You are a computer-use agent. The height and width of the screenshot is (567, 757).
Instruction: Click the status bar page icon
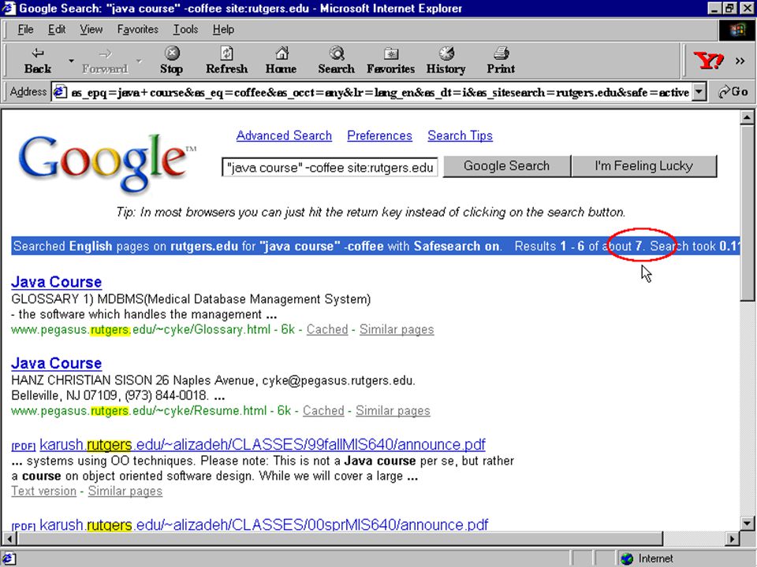pos(9,558)
